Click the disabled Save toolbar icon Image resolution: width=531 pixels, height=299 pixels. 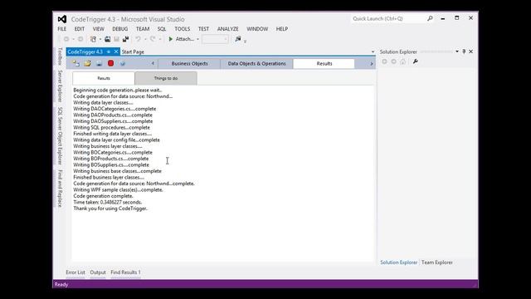116,39
